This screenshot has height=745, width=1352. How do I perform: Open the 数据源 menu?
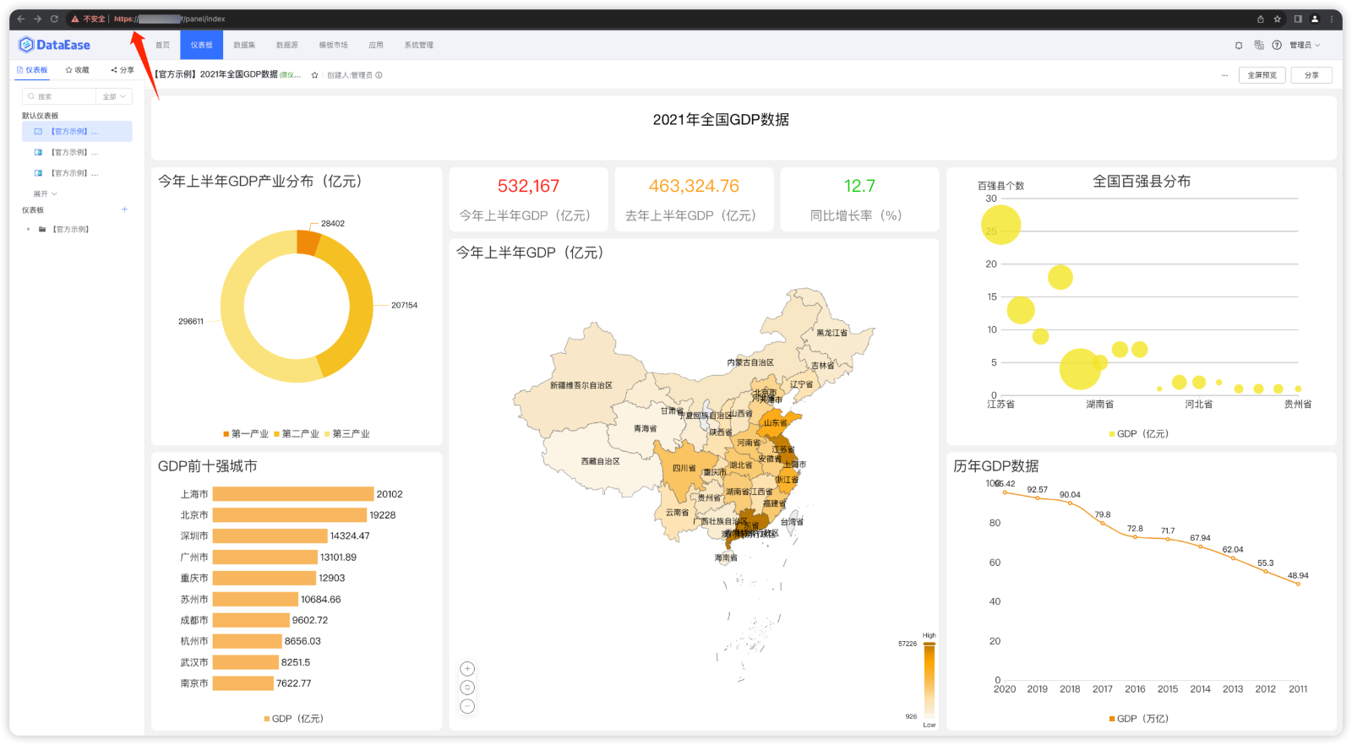pos(286,45)
